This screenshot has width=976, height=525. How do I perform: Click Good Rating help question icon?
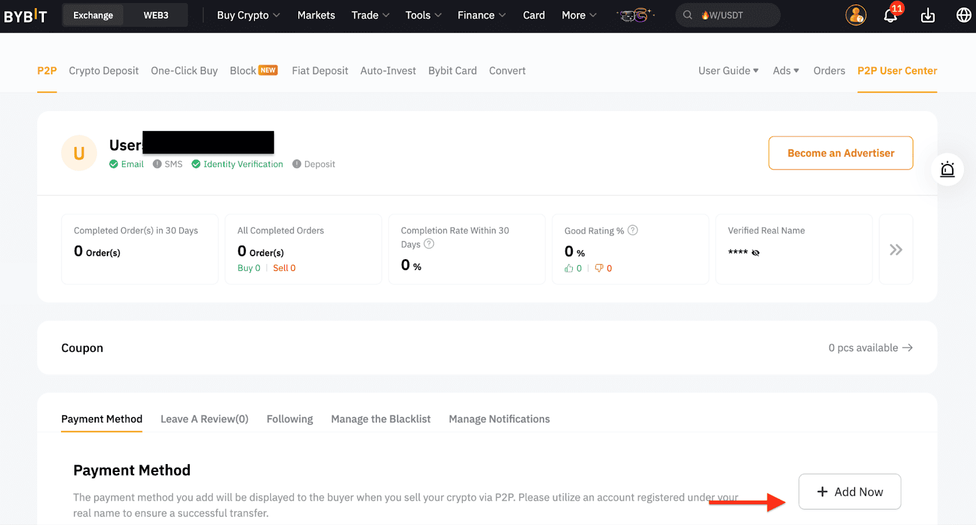click(x=633, y=230)
